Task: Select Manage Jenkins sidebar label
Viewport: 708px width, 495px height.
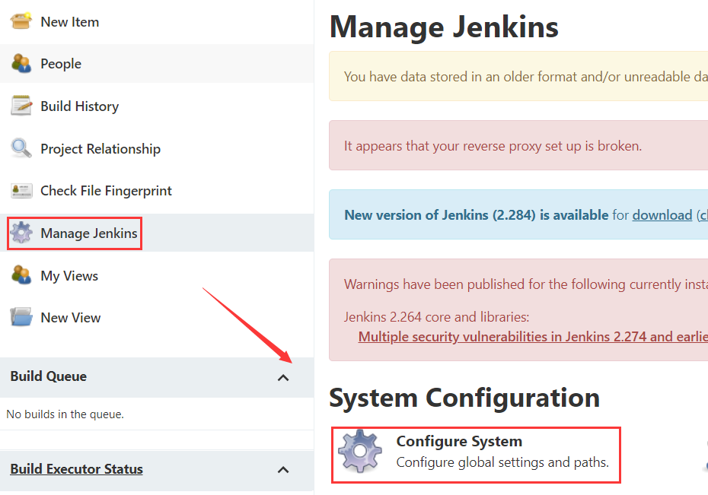Action: pos(89,233)
